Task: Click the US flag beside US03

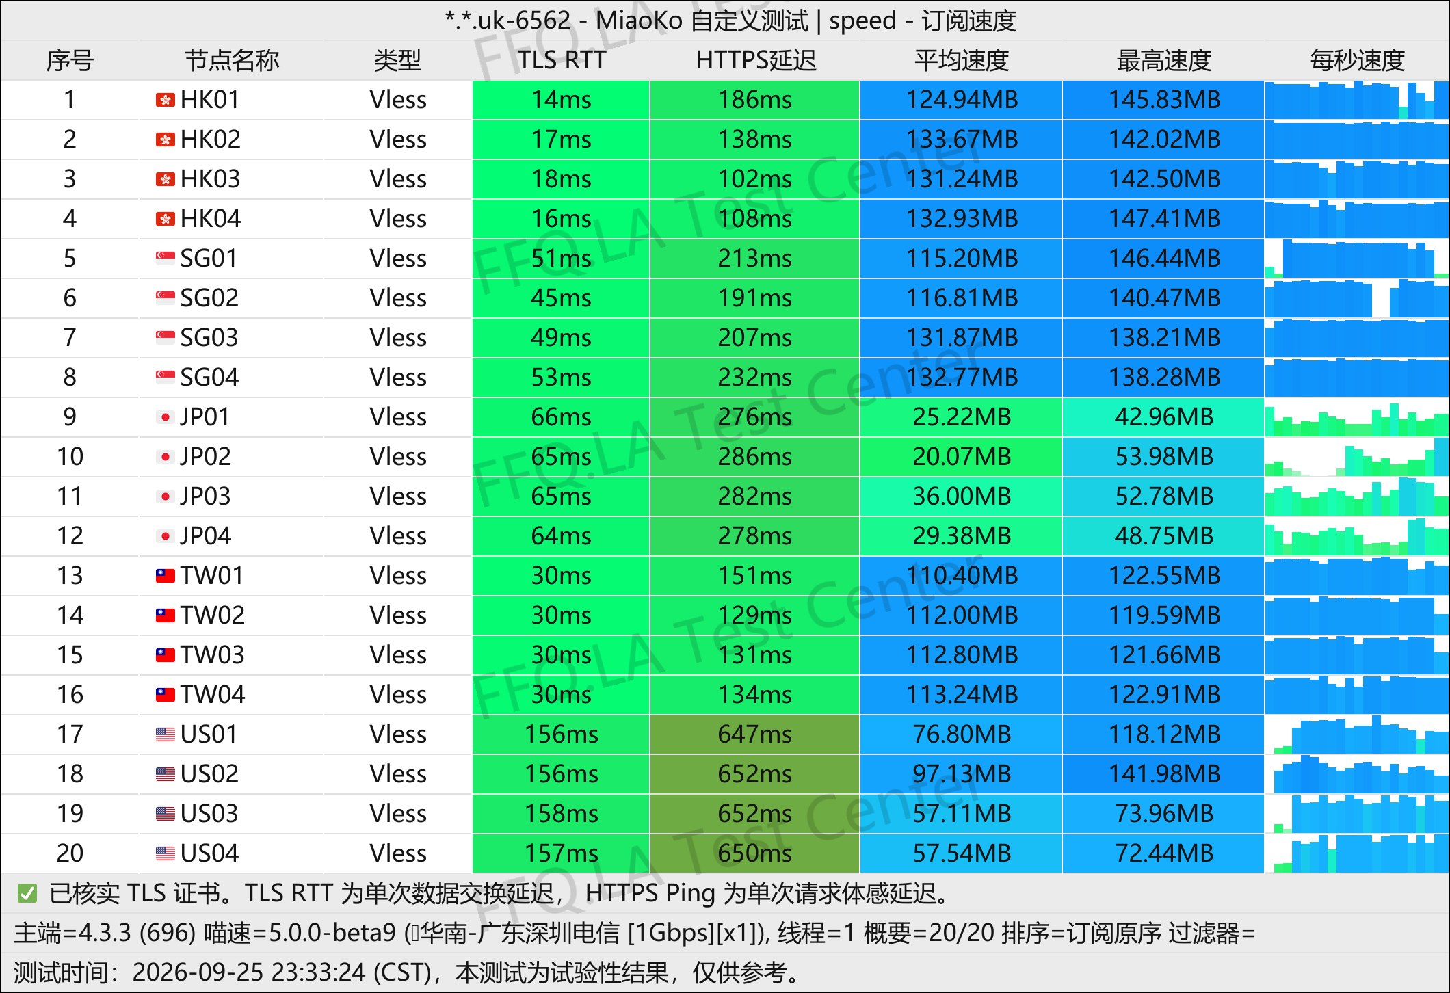Action: 165,814
